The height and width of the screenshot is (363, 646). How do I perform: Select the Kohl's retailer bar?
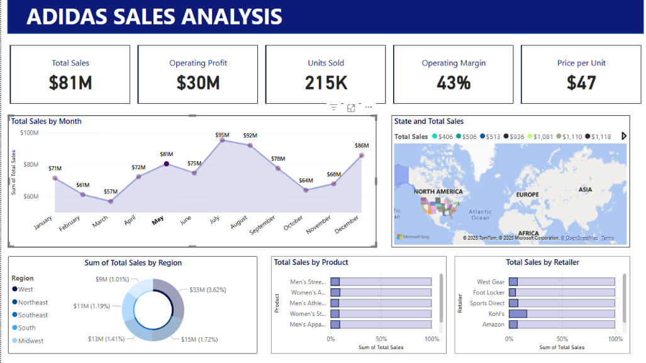pos(562,314)
